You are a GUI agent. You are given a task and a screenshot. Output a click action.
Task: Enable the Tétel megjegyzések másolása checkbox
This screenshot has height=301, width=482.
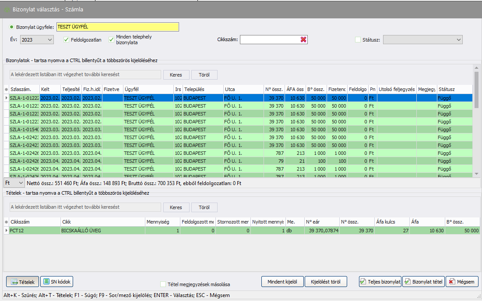(x=163, y=284)
